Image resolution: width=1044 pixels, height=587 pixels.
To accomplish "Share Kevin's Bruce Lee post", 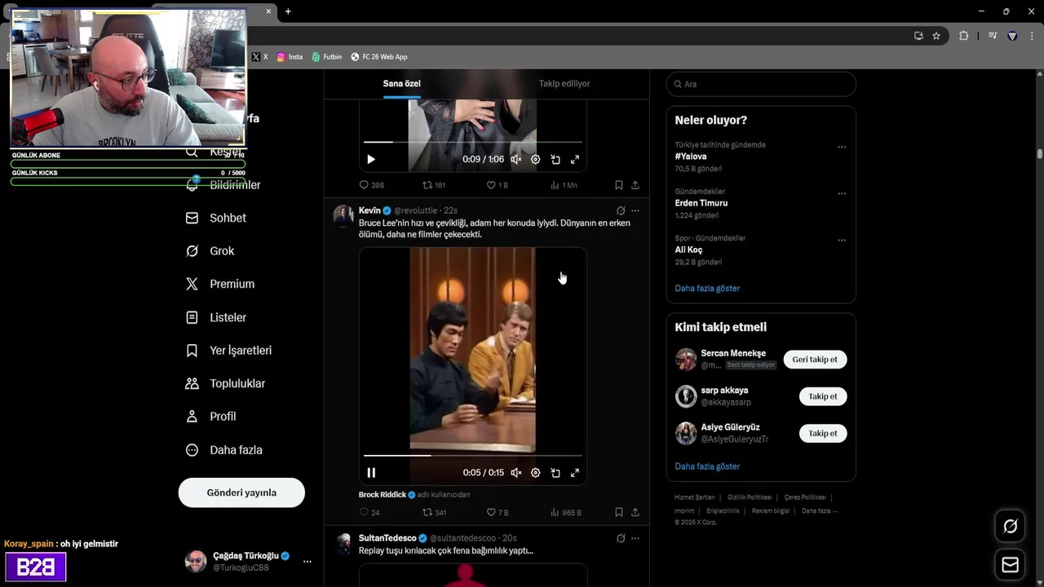I will [635, 513].
